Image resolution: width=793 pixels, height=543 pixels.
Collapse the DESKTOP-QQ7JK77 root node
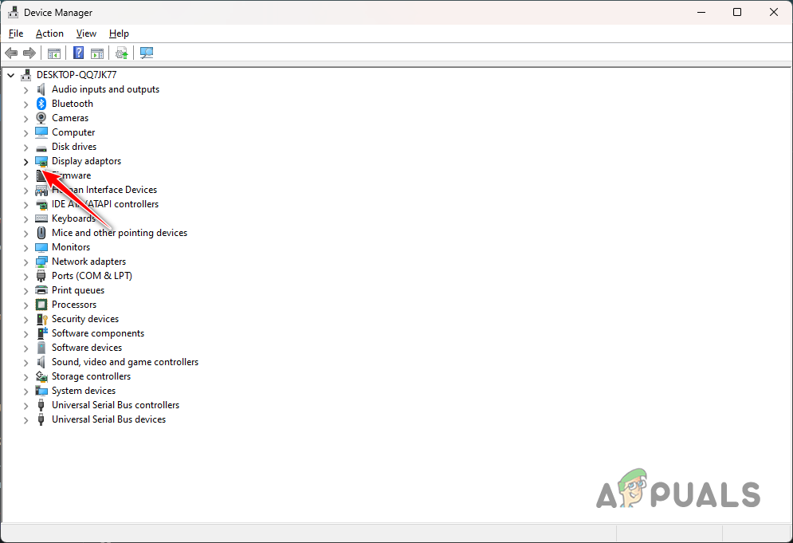pyautogui.click(x=10, y=76)
